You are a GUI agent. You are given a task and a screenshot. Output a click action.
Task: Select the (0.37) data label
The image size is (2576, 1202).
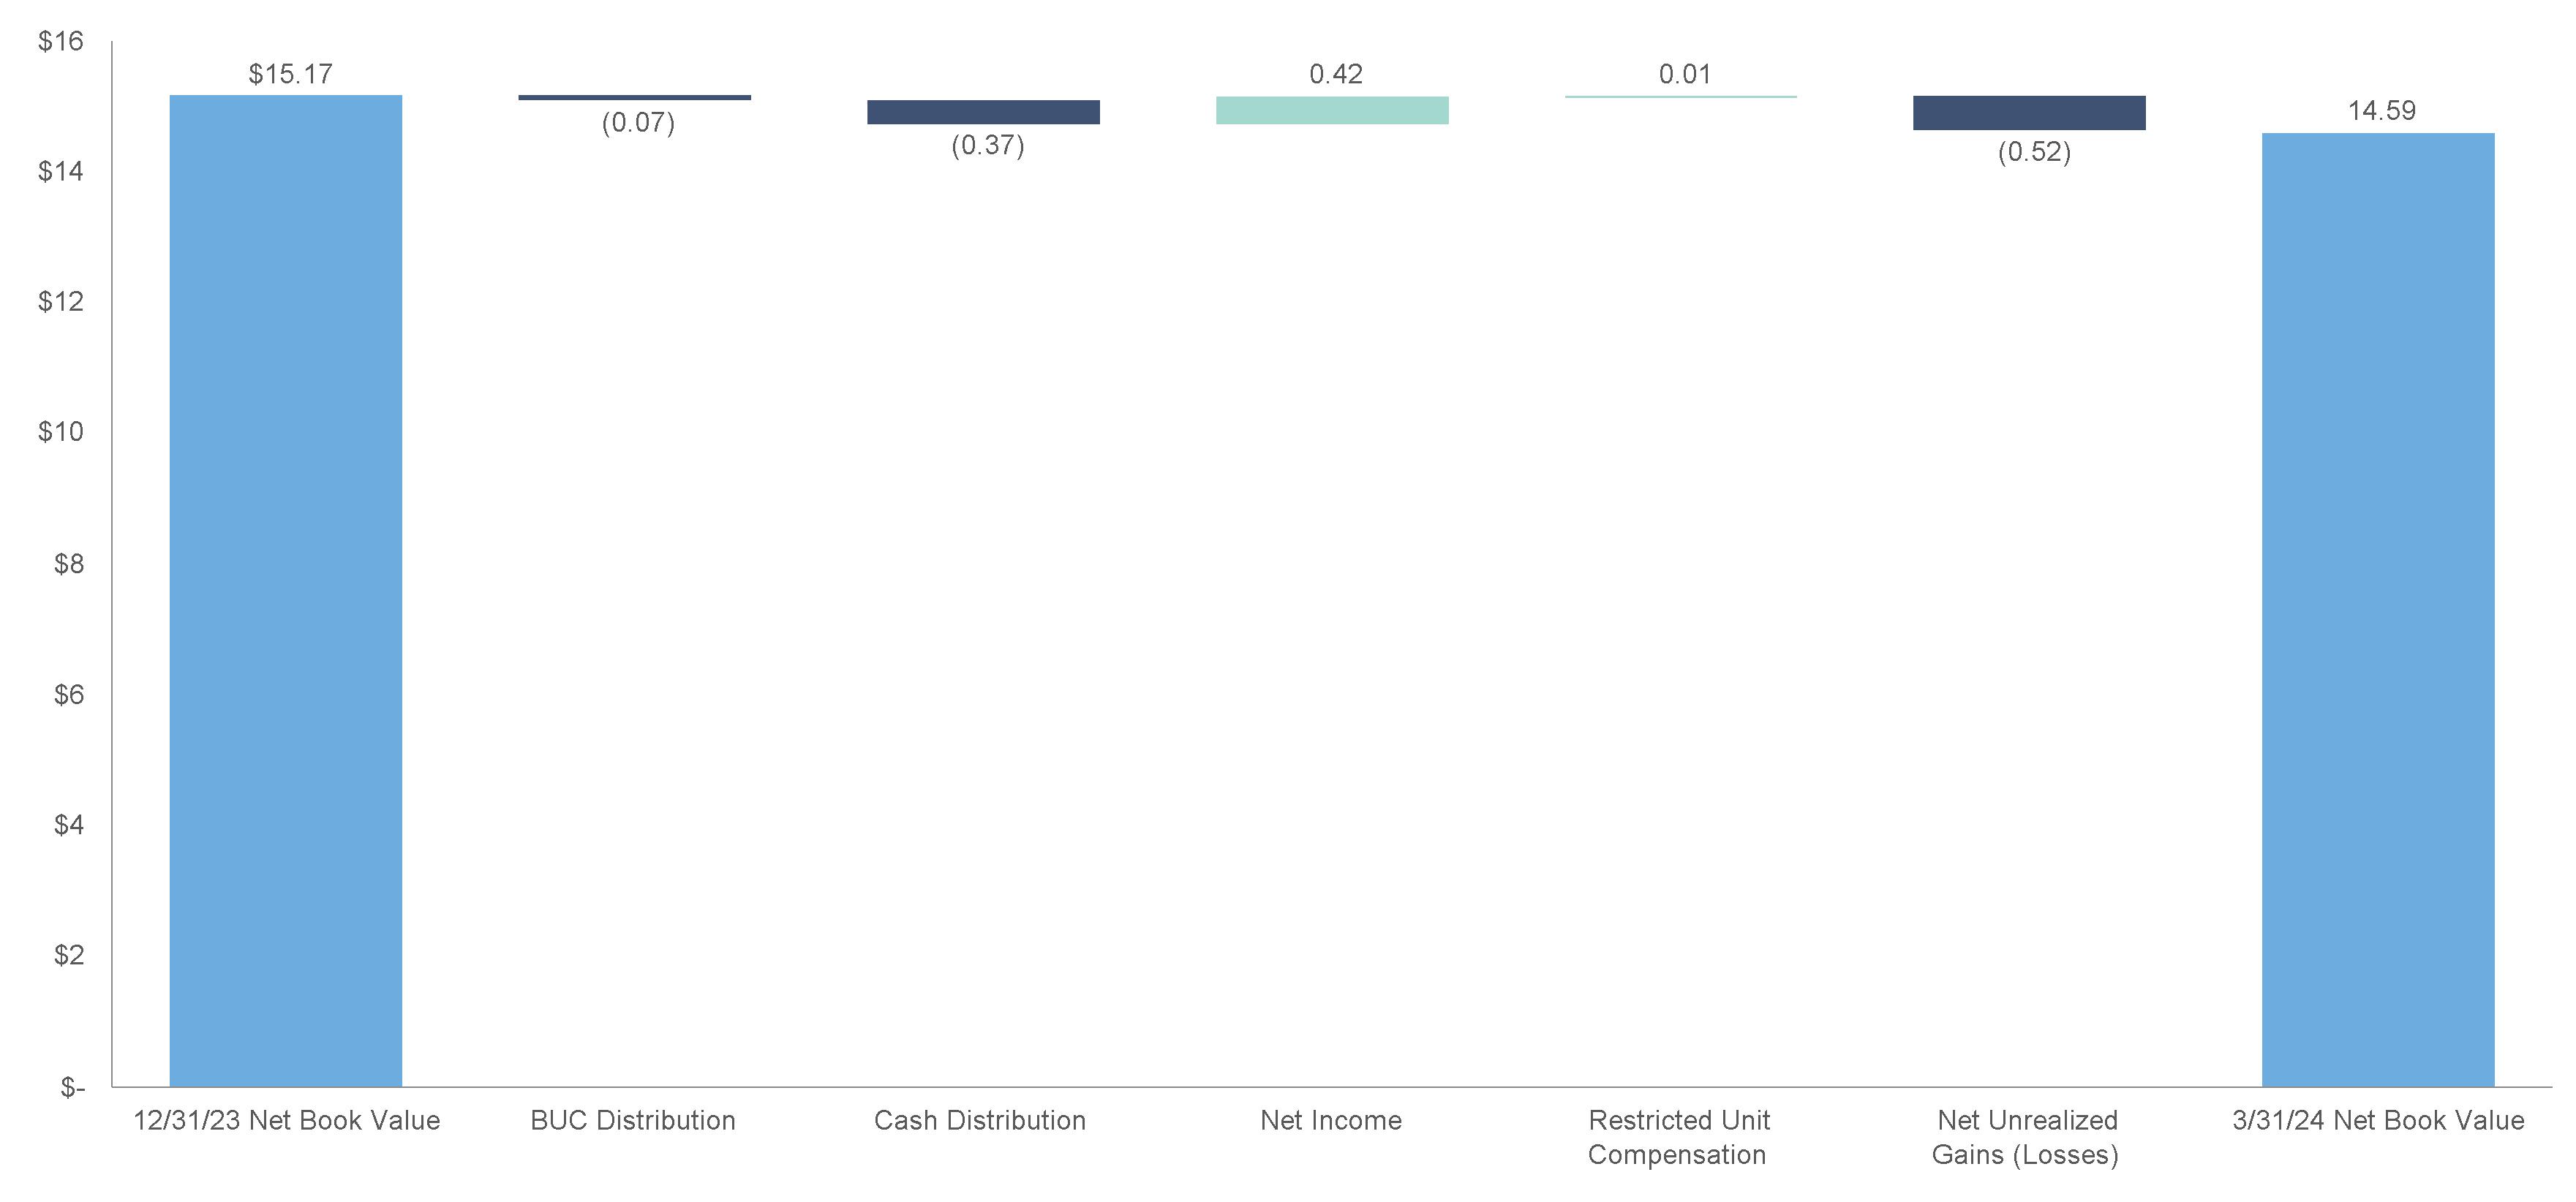(987, 145)
